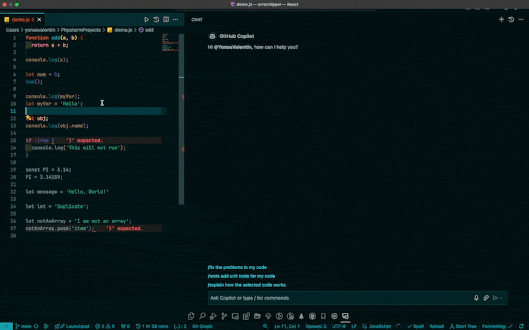Open the Chat view icon in activity bar

pyautogui.click(x=345, y=316)
